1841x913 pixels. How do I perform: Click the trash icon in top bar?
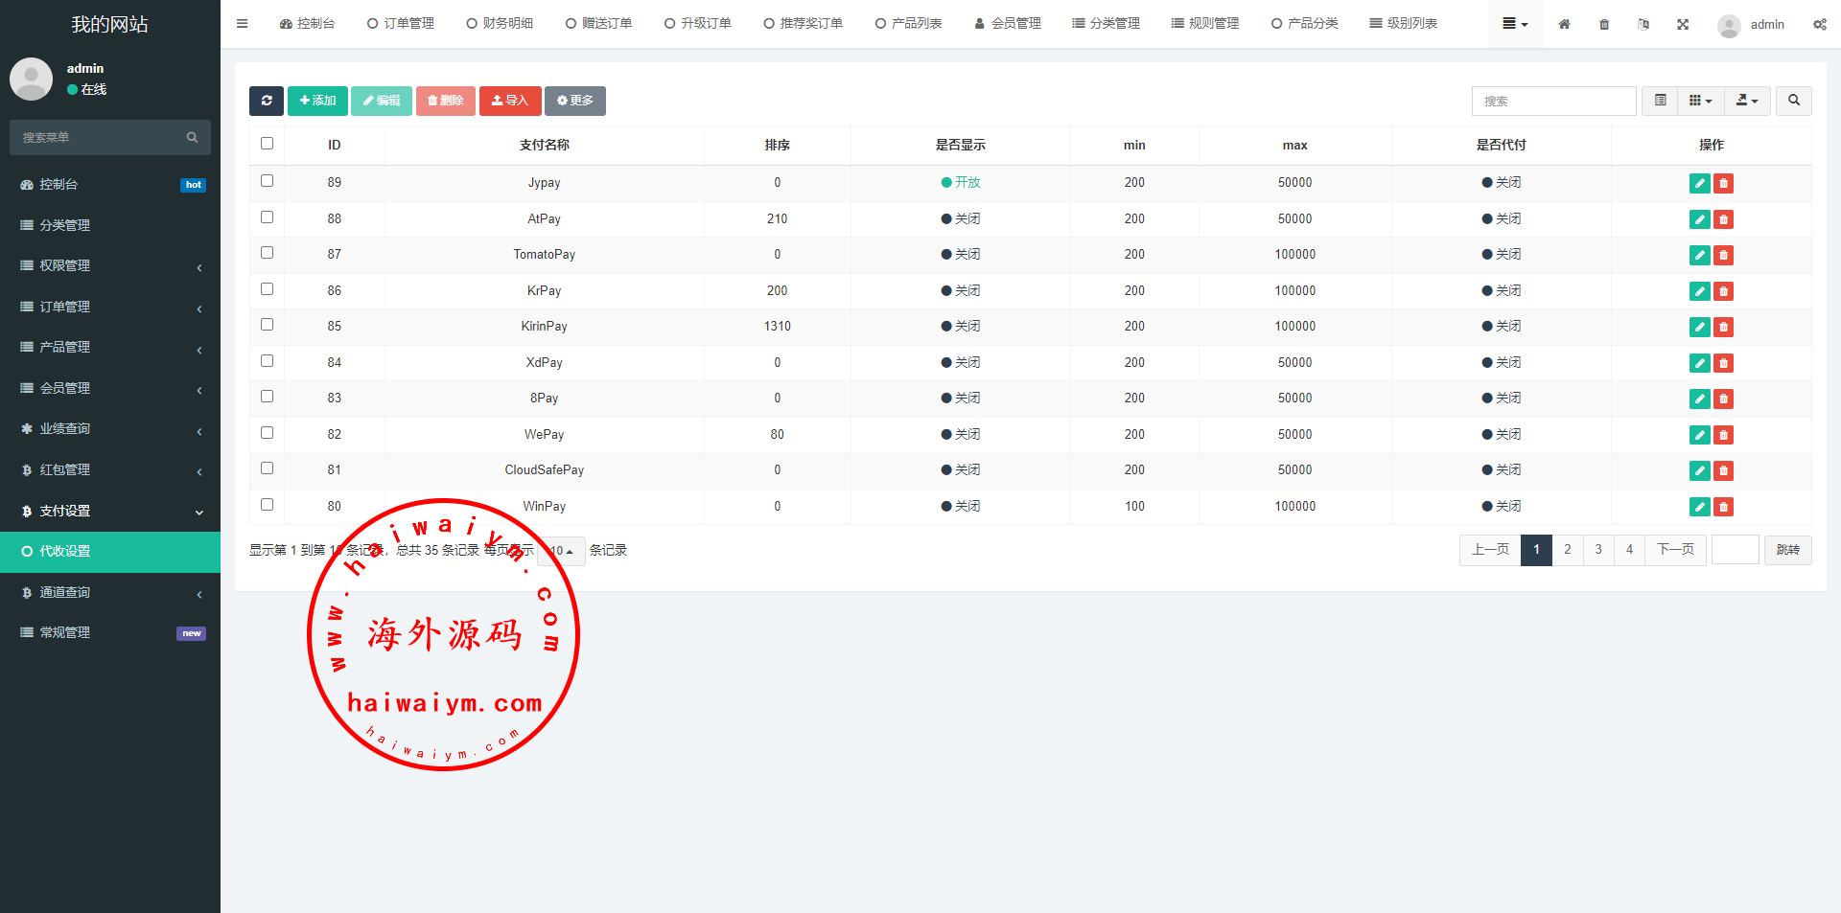(x=1604, y=24)
